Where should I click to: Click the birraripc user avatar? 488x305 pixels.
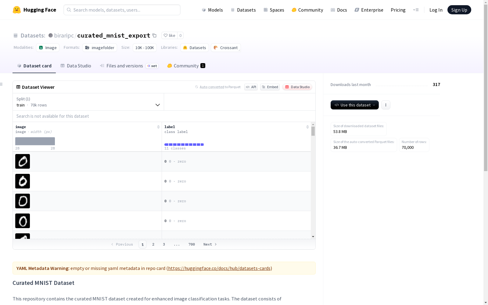(x=51, y=35)
